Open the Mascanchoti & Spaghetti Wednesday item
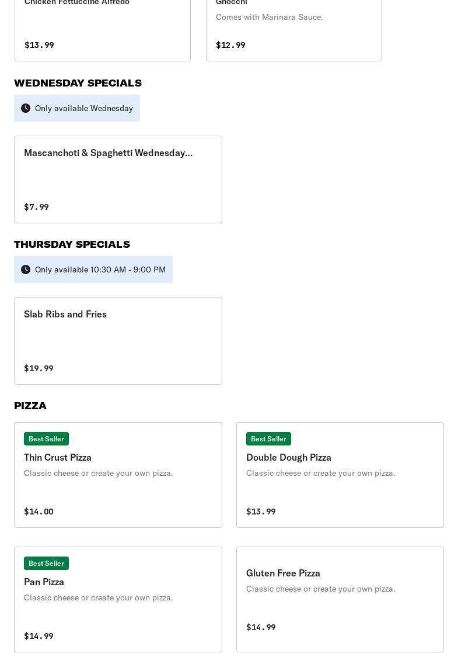The height and width of the screenshot is (653, 458). click(x=108, y=153)
